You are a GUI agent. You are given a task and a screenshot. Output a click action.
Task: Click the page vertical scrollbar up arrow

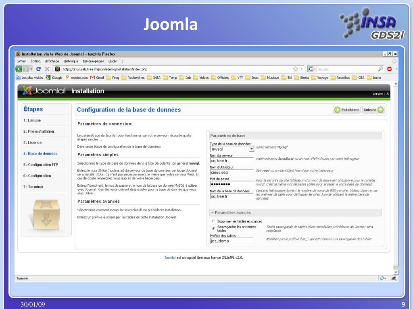pyautogui.click(x=395, y=84)
